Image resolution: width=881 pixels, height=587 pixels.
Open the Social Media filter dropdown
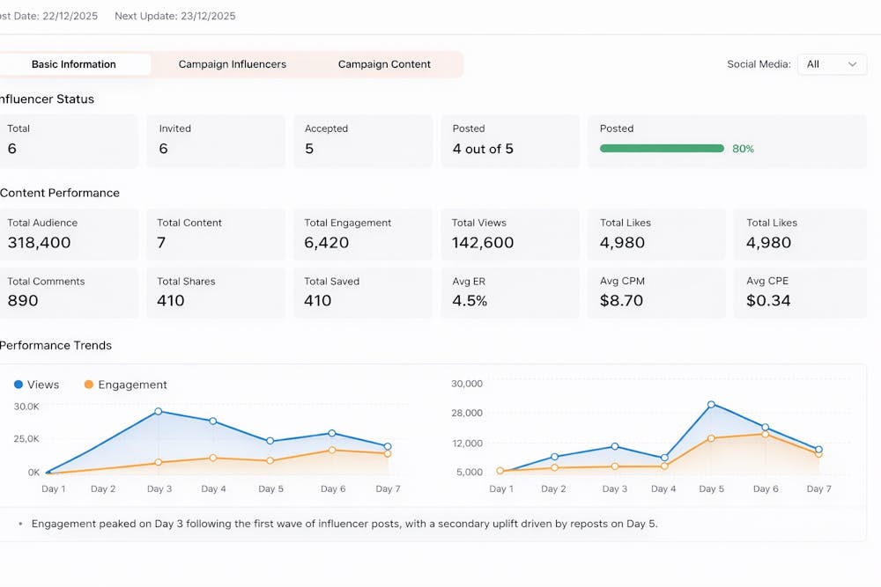point(832,64)
